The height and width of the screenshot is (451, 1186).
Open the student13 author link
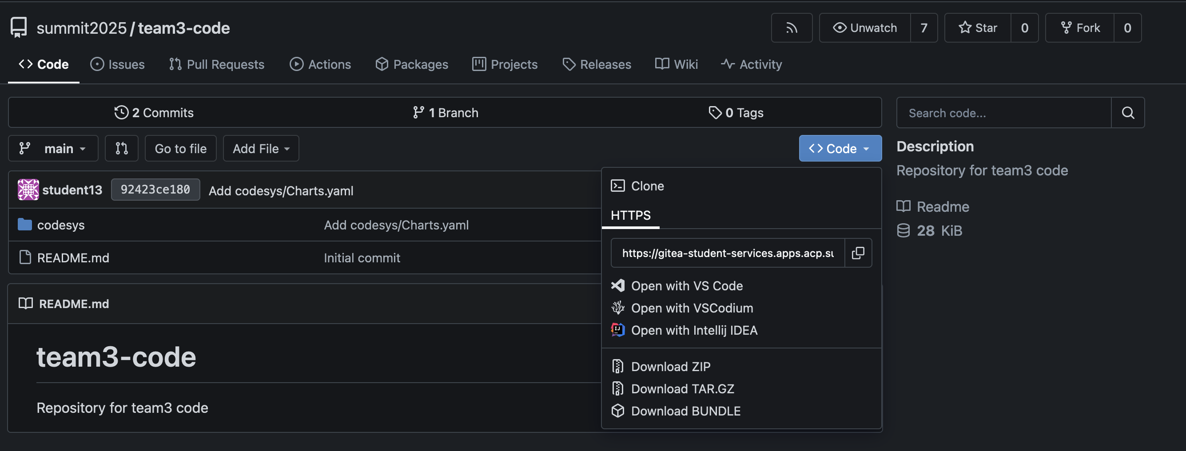tap(72, 190)
